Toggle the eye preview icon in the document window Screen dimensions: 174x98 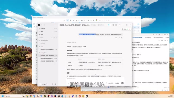162,40
